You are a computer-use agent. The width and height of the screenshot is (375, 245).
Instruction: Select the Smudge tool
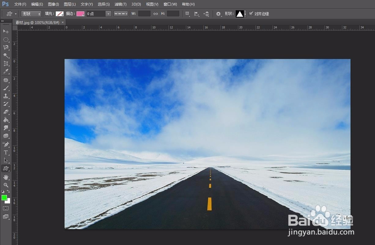[x=6, y=128]
